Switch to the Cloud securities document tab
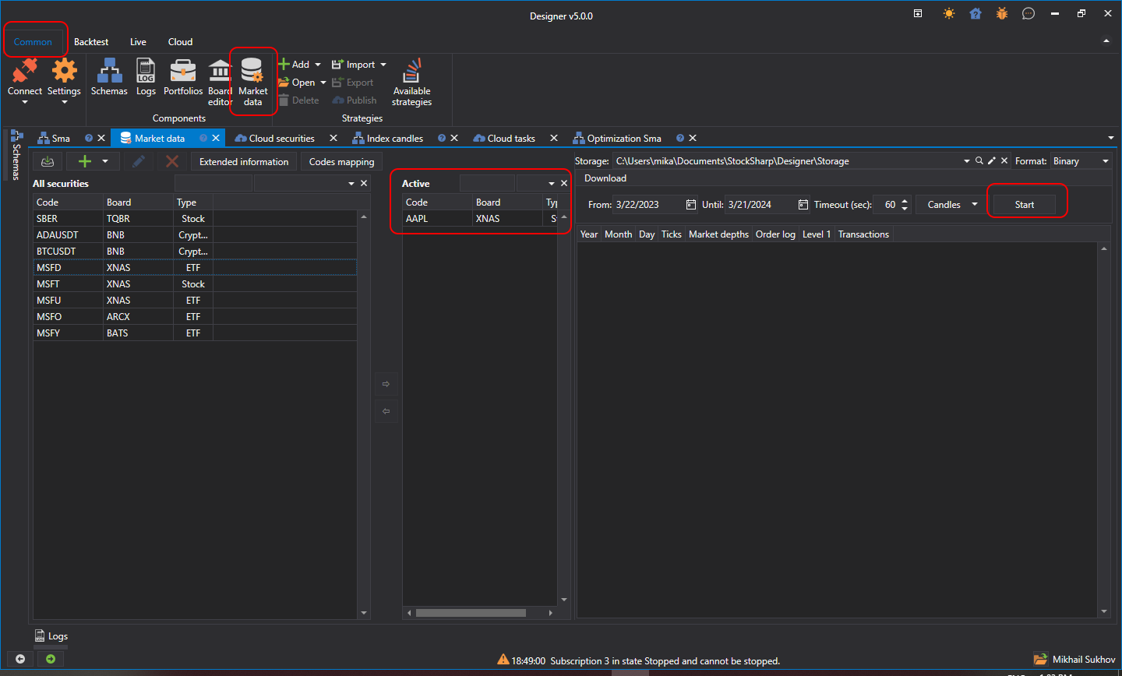1122x676 pixels. click(281, 139)
